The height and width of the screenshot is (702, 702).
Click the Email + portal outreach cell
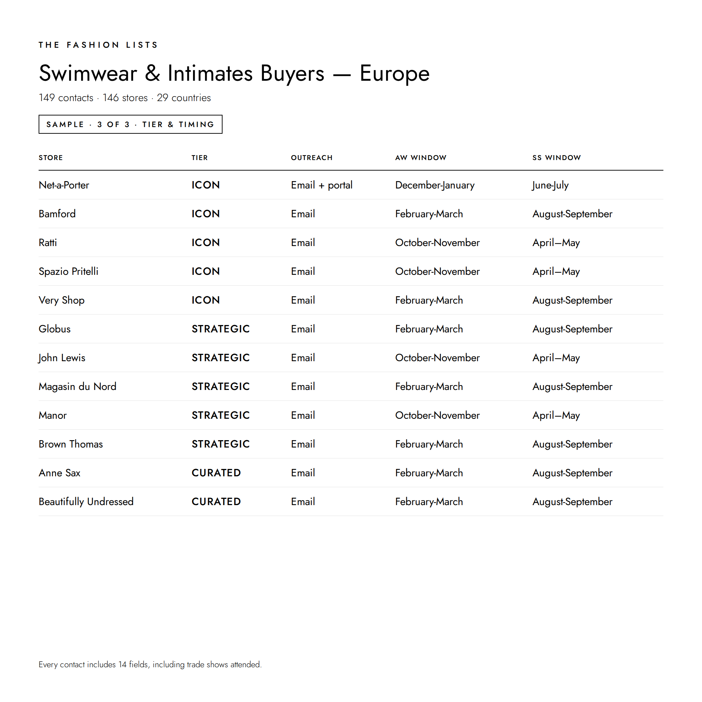(x=322, y=185)
